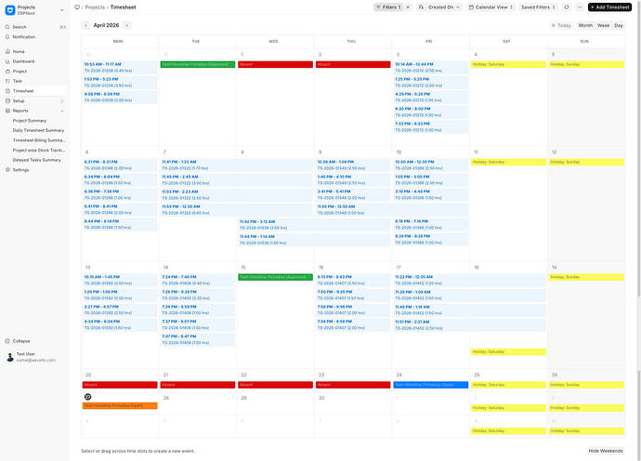This screenshot has width=641, height=461.
Task: Open the green Approved leave event on April 15
Action: click(275, 277)
